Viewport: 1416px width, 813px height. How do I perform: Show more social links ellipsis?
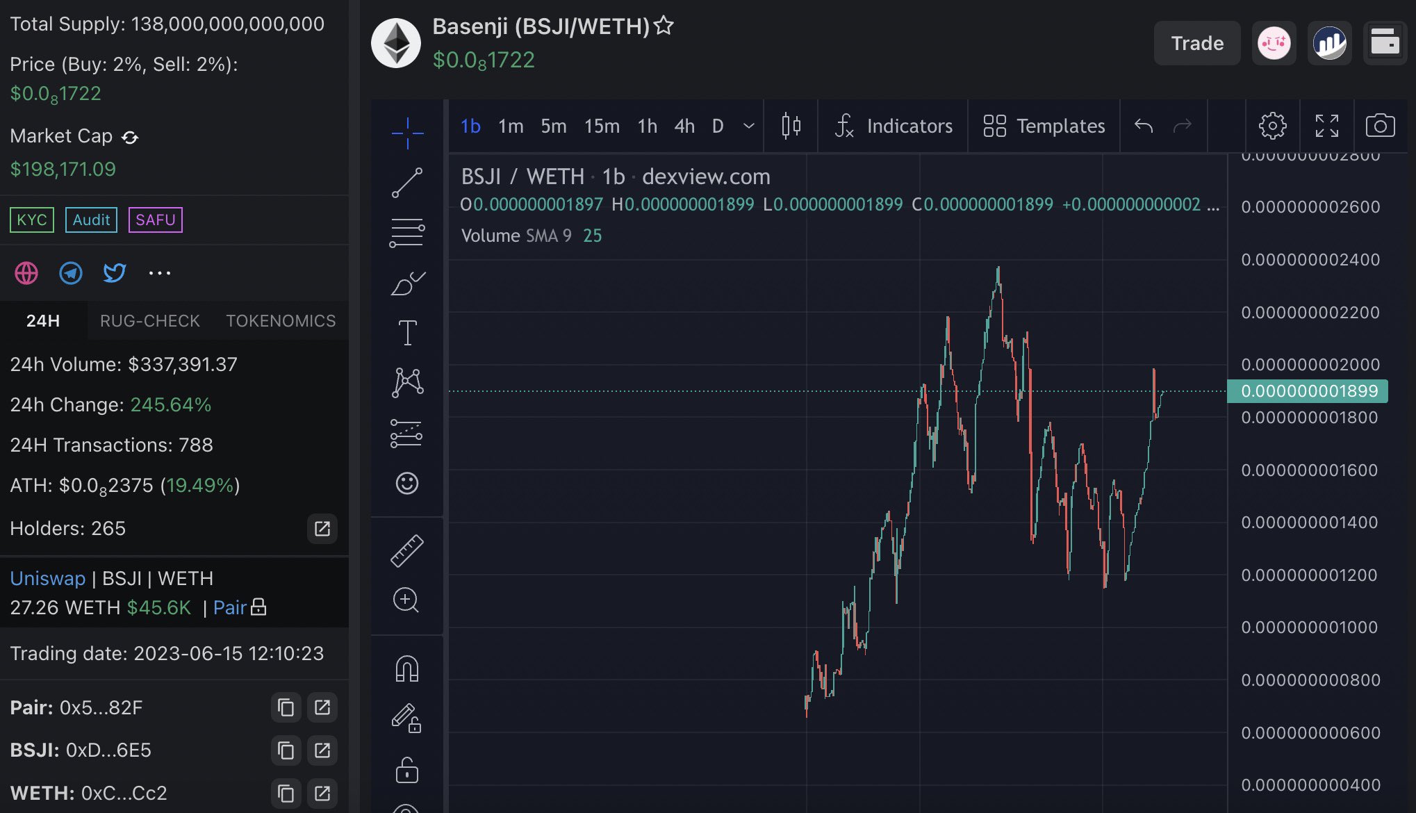pyautogui.click(x=160, y=273)
